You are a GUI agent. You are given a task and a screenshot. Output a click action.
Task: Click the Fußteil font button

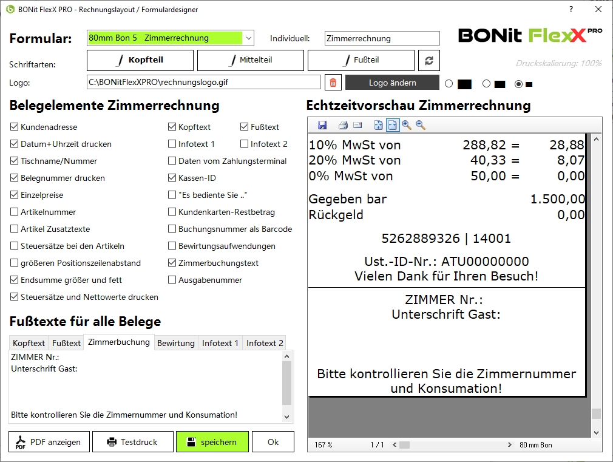coord(361,60)
